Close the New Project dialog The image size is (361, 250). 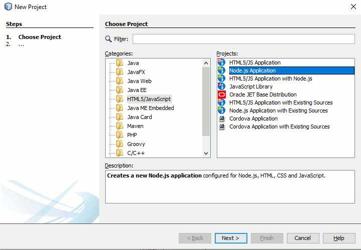click(x=353, y=6)
